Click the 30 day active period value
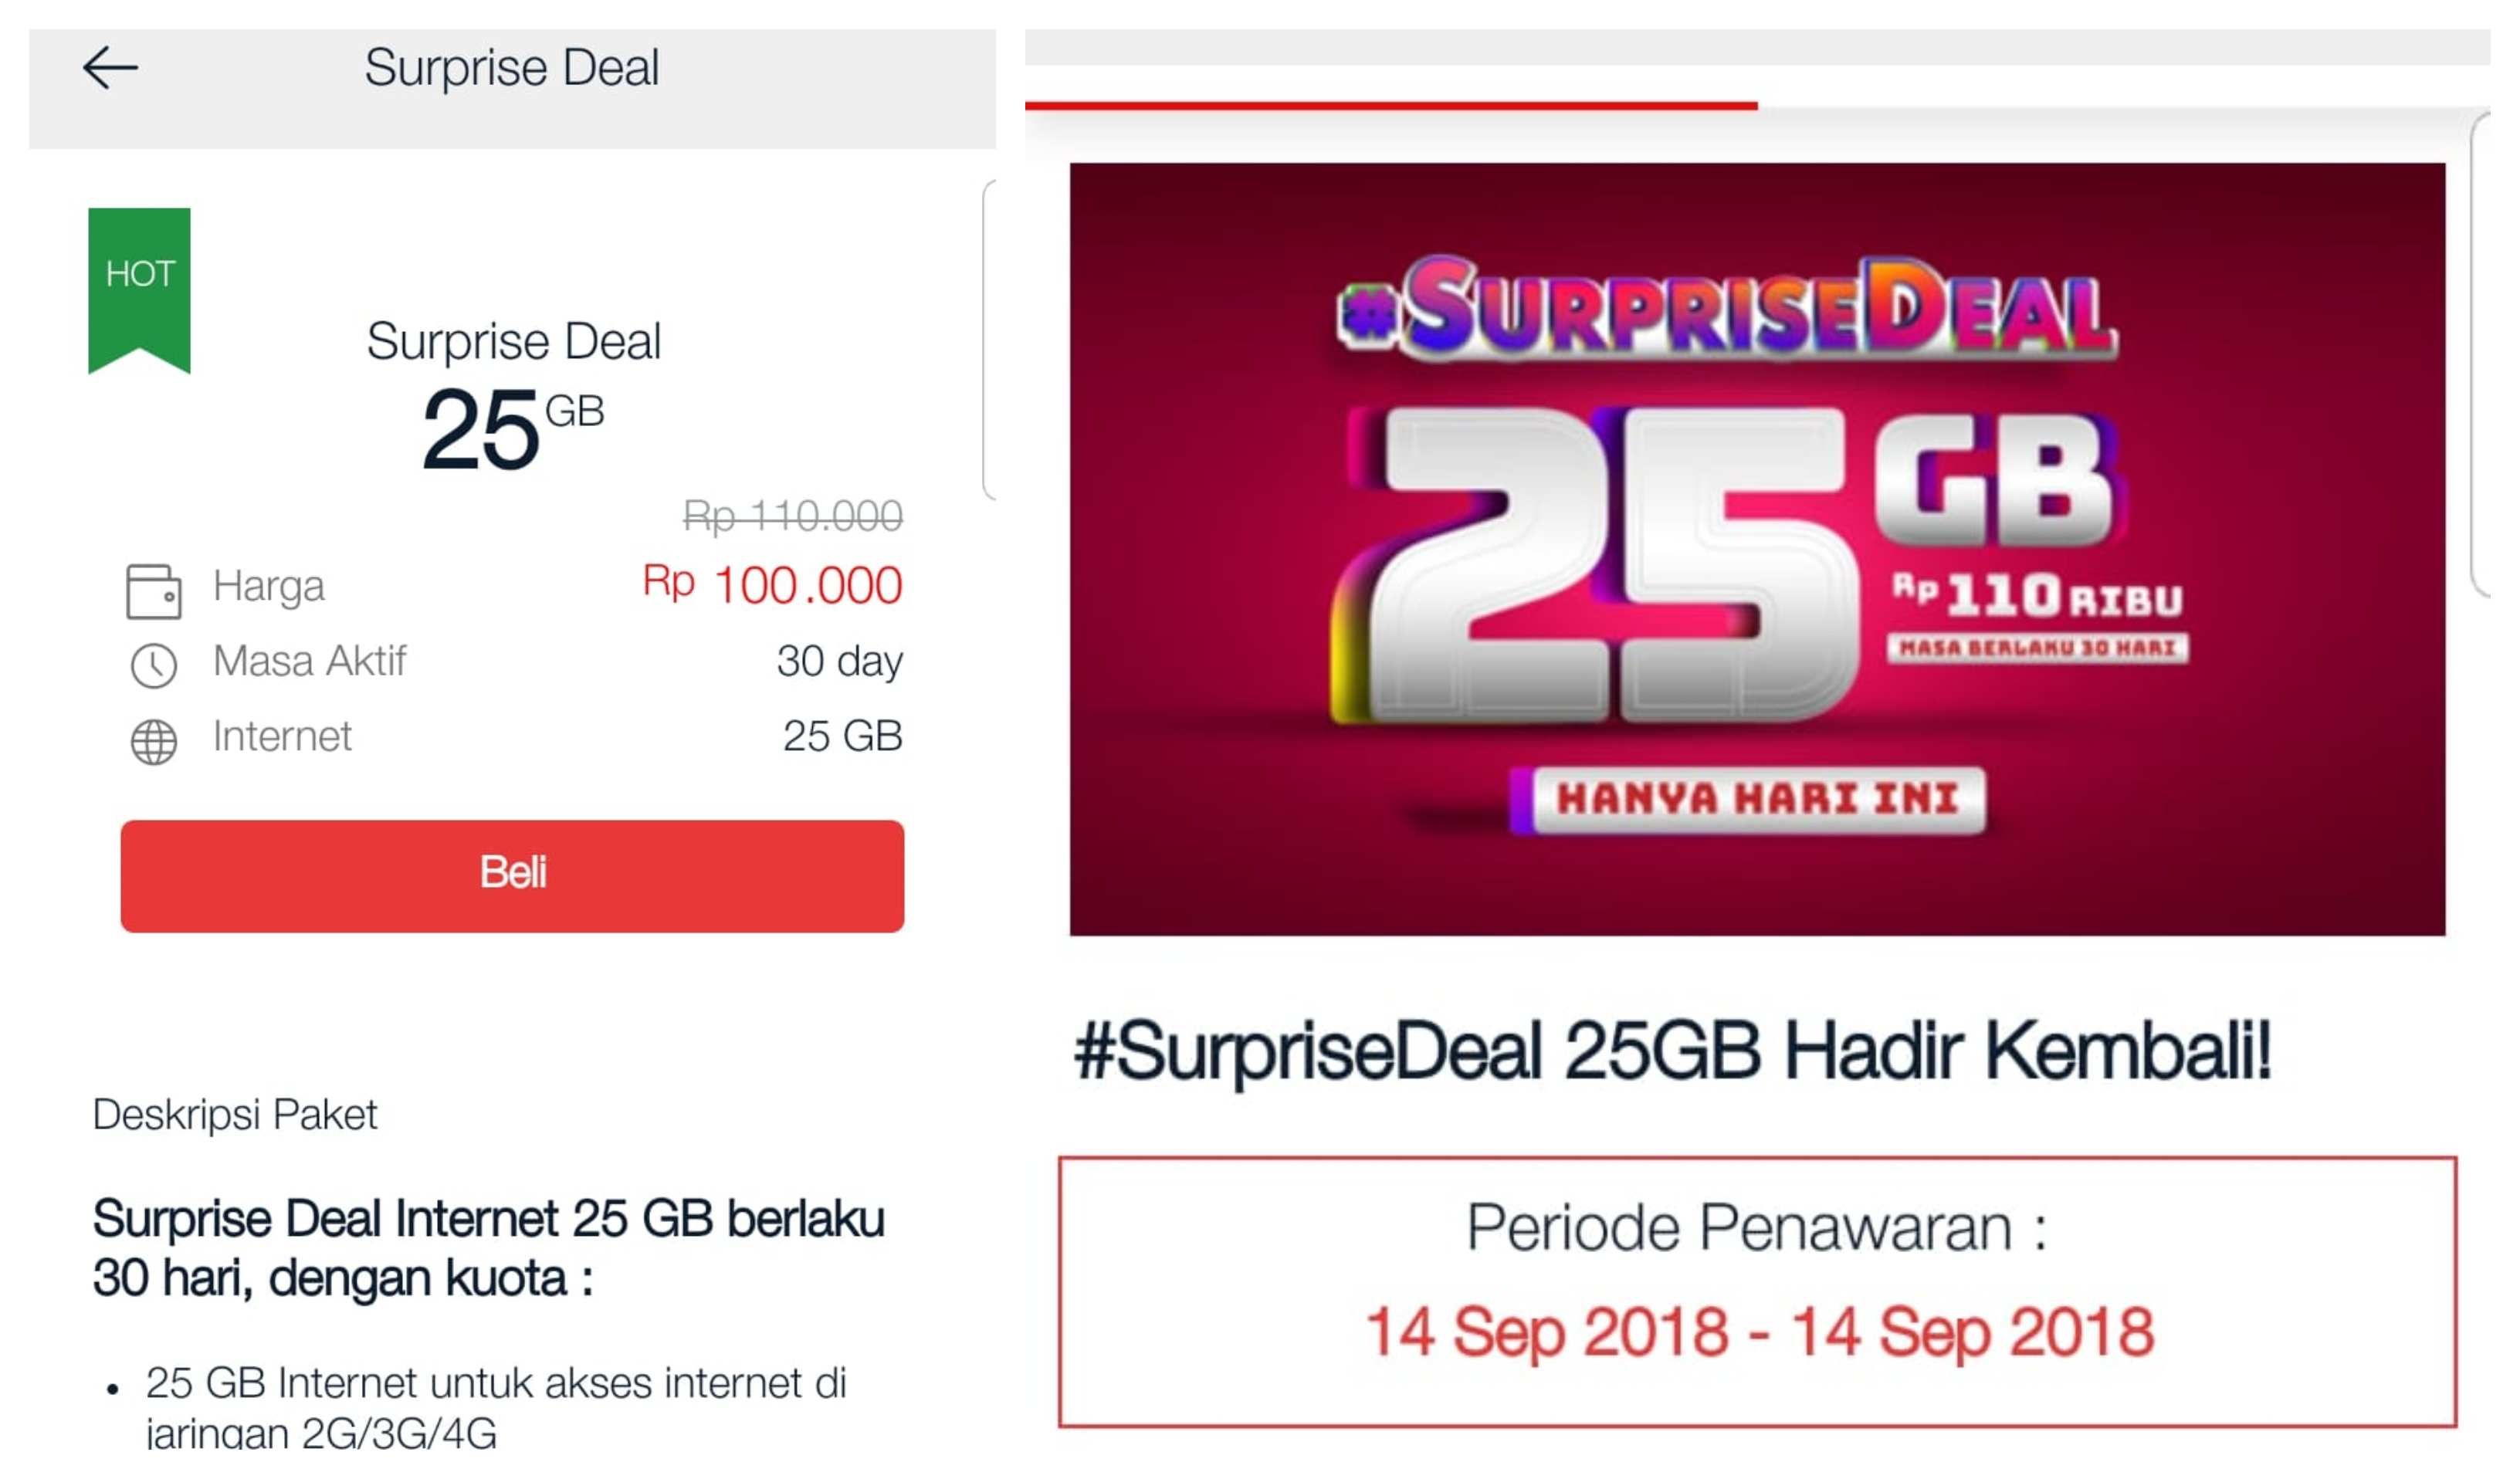2520x1479 pixels. [x=839, y=661]
